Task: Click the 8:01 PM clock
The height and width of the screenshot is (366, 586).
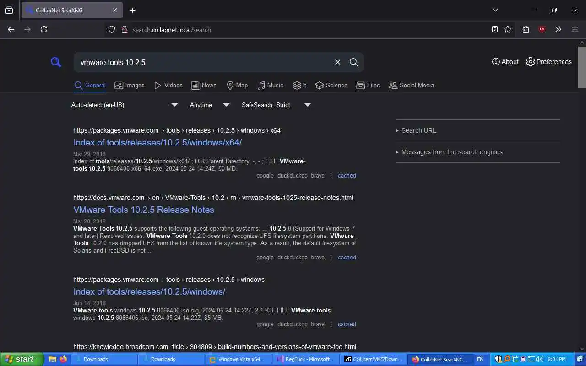Action: tap(557, 359)
